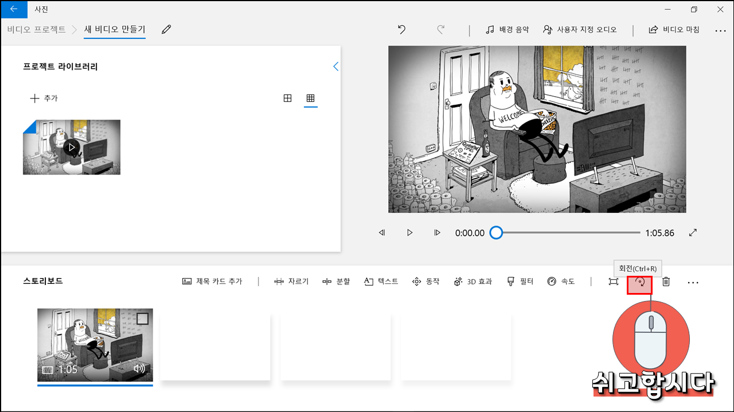Open the 3D 효과 effects tool

473,282
